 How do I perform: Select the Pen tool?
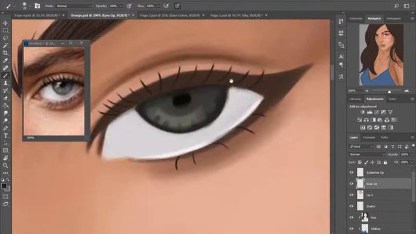pos(5,128)
